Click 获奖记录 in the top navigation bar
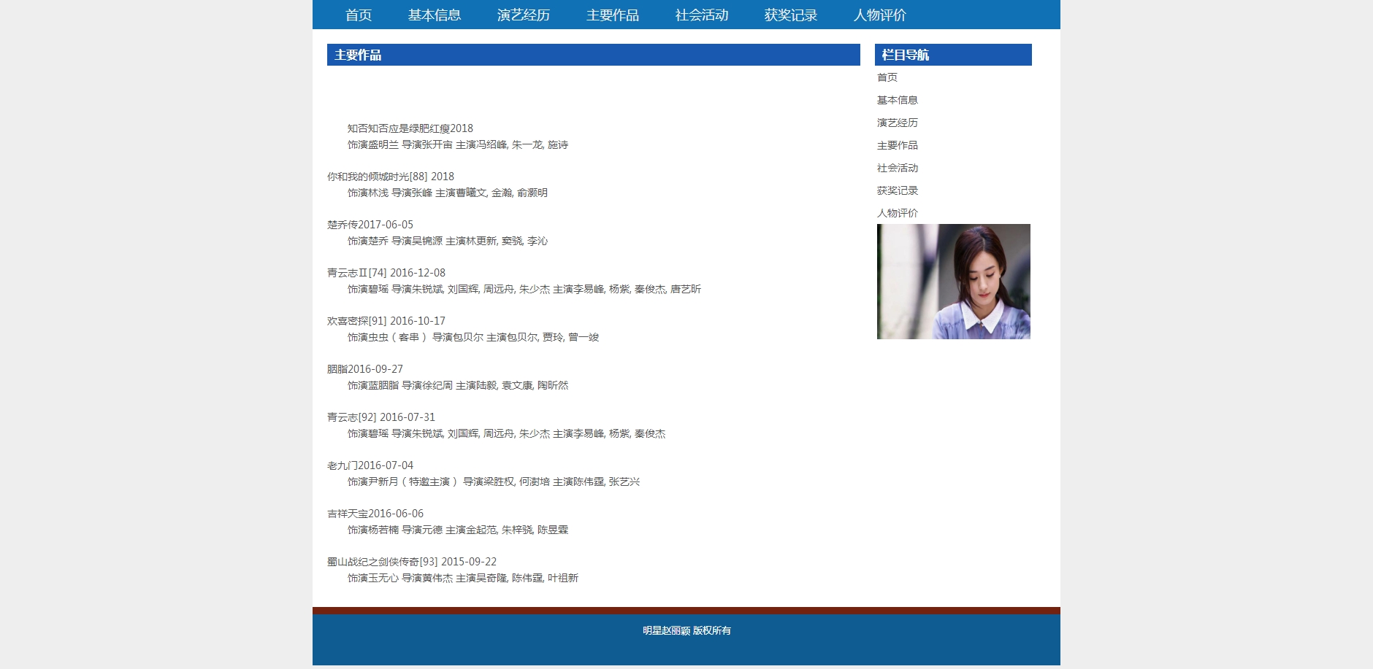 tap(790, 15)
